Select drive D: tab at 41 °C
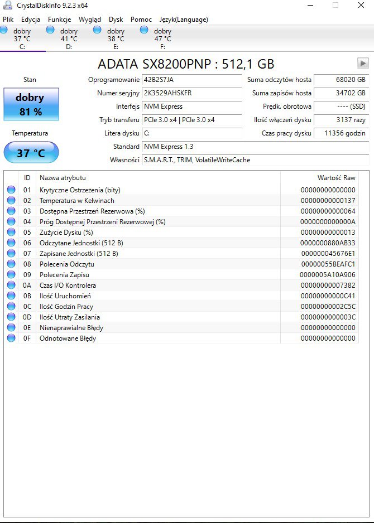Viewport: 374px width, 523px height. pos(69,38)
